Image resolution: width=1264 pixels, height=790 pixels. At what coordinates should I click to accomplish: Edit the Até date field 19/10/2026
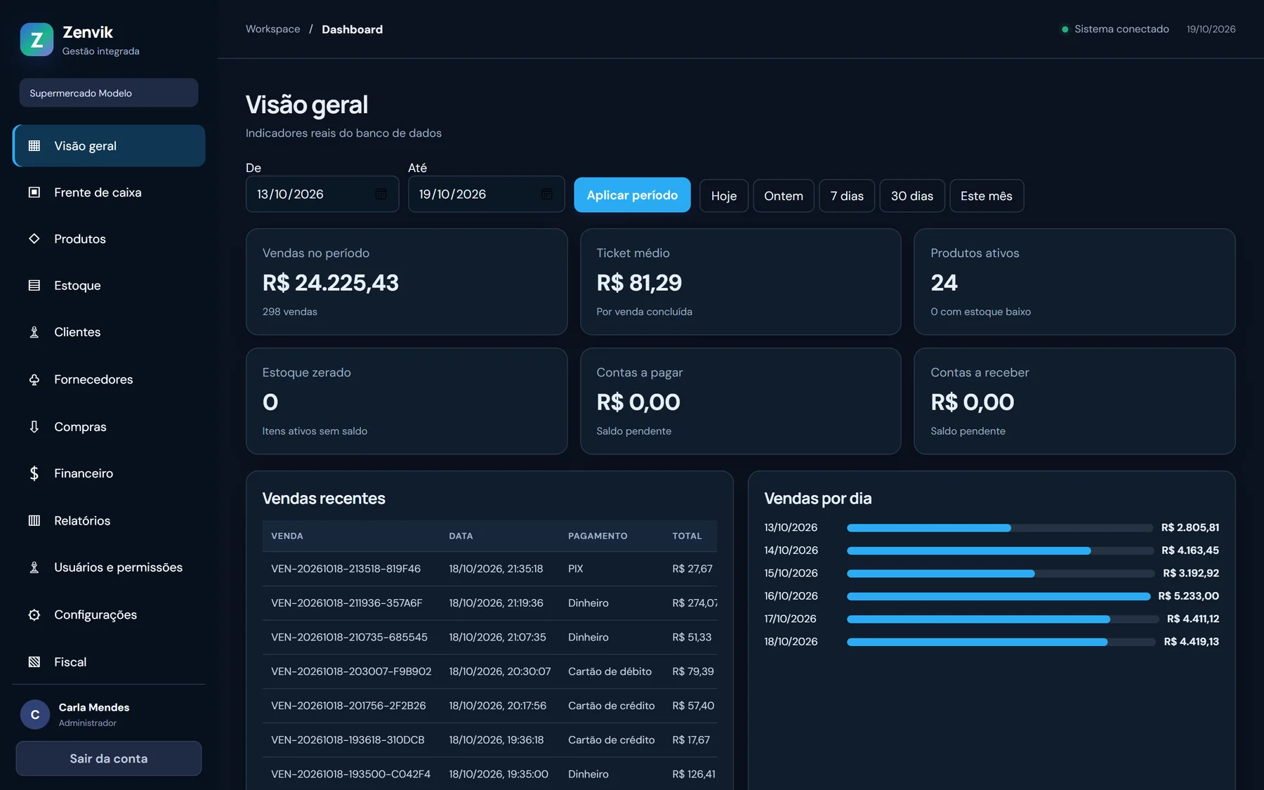[x=486, y=194]
